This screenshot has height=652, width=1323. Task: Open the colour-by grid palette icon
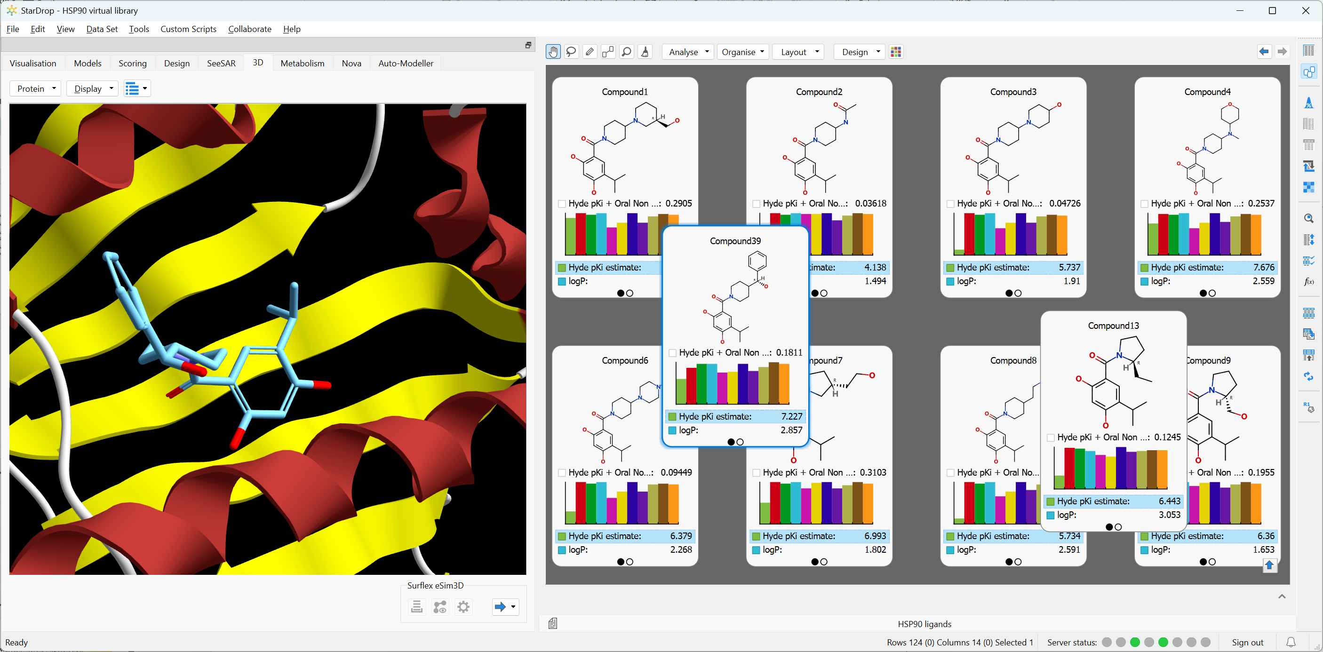896,51
